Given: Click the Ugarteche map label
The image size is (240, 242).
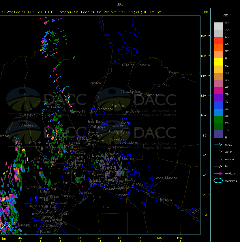Looking at the screenshot, I should point(71,182).
